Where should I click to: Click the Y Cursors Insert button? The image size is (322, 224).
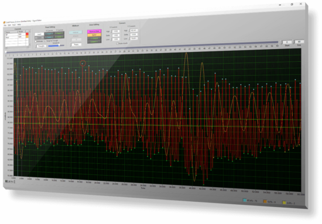coord(59,33)
